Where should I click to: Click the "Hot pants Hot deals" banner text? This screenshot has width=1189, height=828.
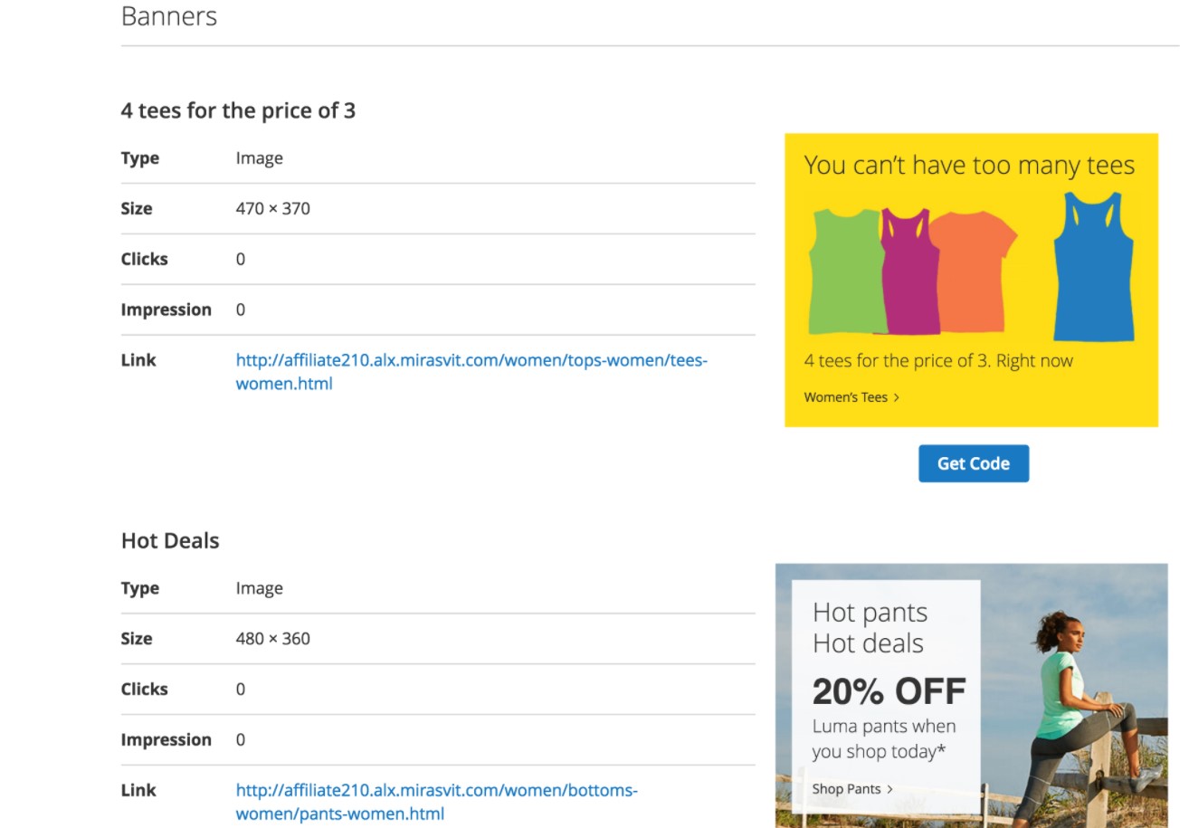tap(869, 628)
